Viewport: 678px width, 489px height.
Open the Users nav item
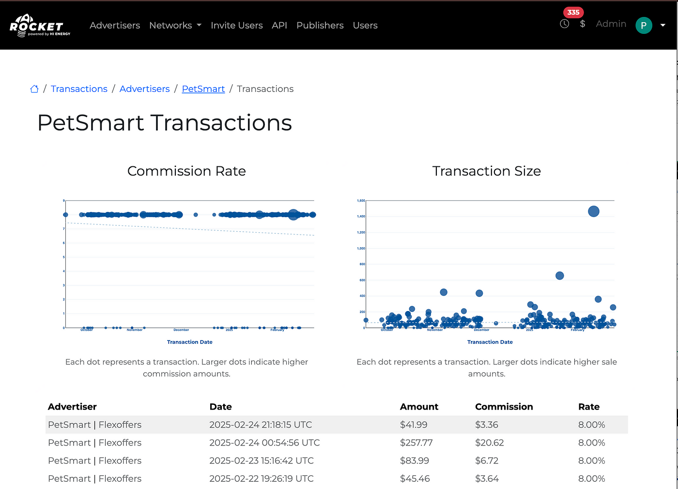click(x=365, y=25)
